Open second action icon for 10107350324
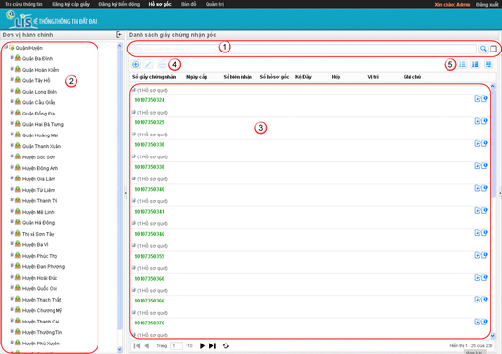This screenshot has height=354, width=502. point(484,99)
